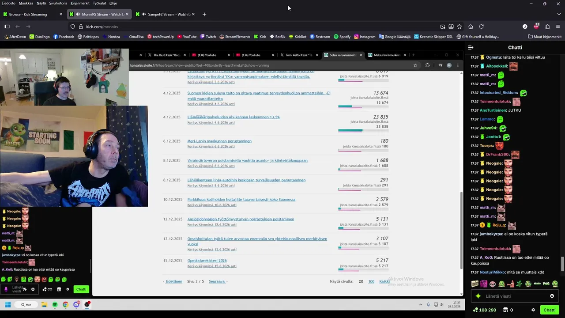Image resolution: width=565 pixels, height=318 pixels.
Task: Click username jumbokyrpa in the chat panel
Action: click(x=492, y=234)
